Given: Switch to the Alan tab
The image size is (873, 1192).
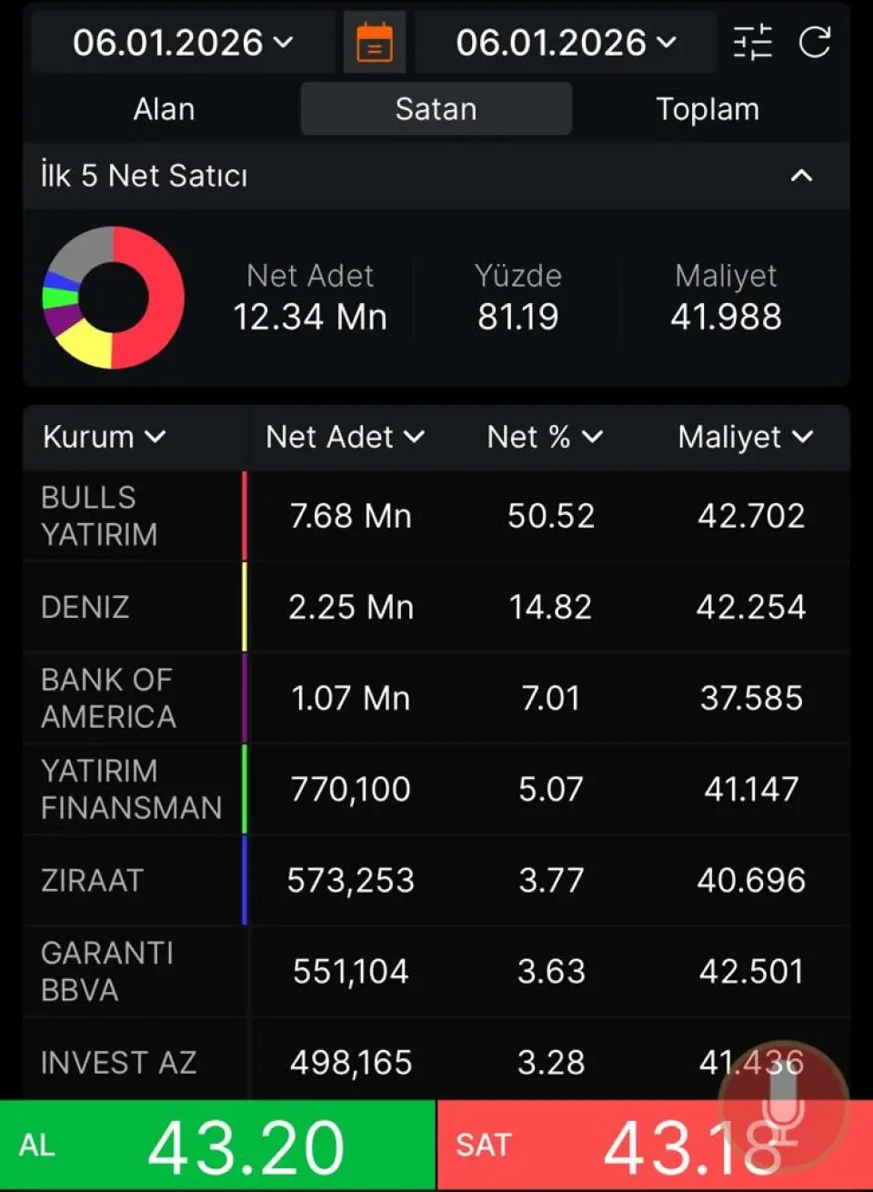Looking at the screenshot, I should click(164, 109).
